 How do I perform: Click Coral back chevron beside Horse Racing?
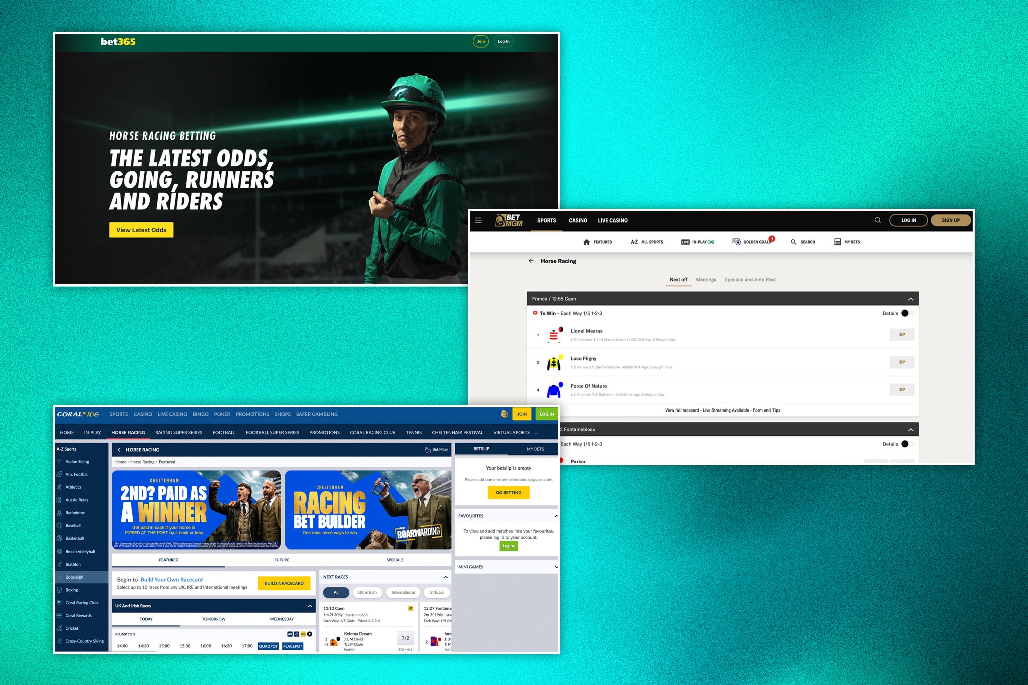119,450
